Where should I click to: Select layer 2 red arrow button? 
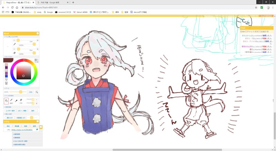37,103
